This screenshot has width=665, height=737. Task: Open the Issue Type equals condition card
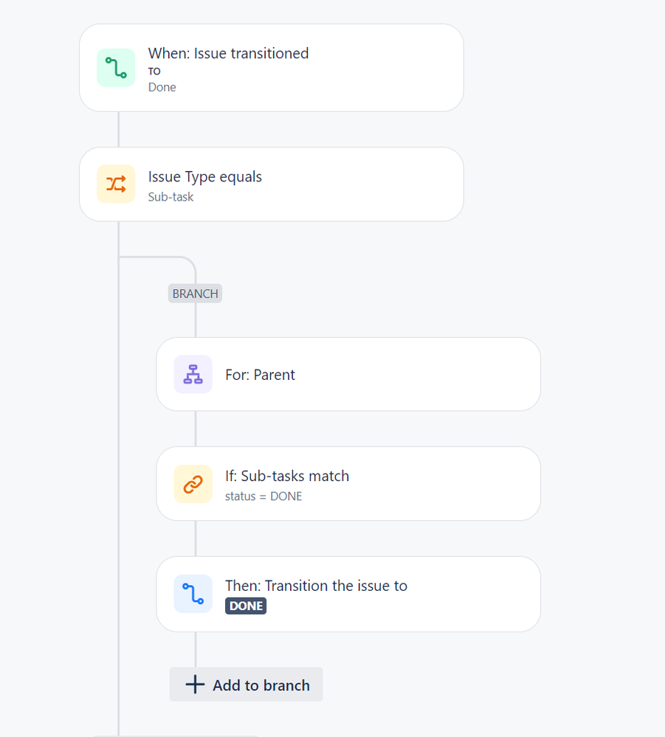272,184
